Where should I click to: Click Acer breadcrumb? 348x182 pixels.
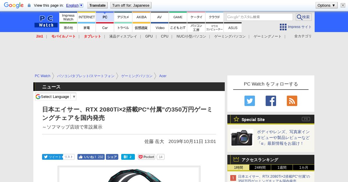click(x=163, y=76)
